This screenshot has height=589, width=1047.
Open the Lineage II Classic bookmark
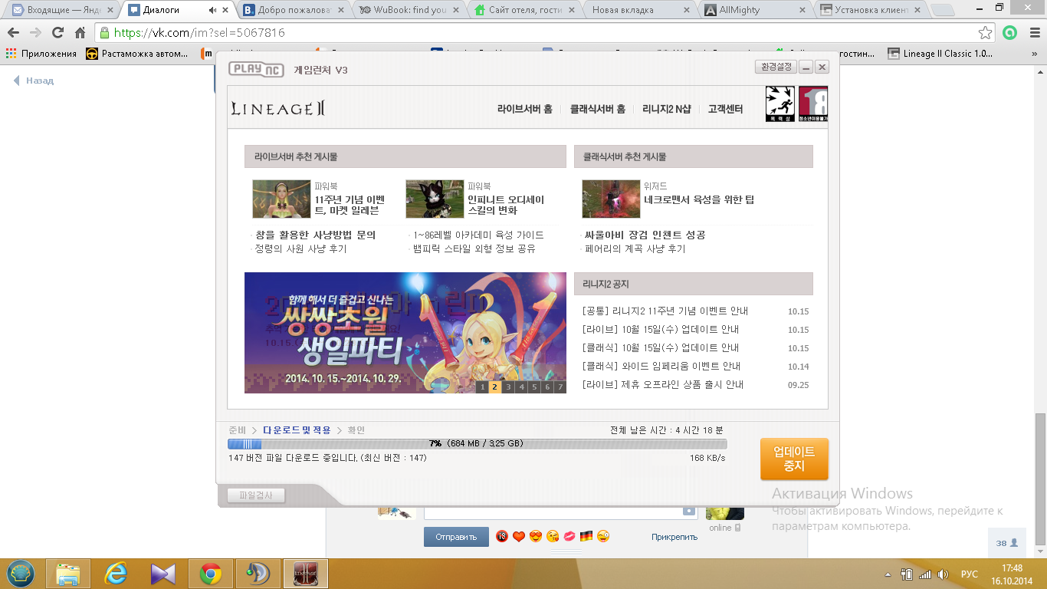coord(941,54)
